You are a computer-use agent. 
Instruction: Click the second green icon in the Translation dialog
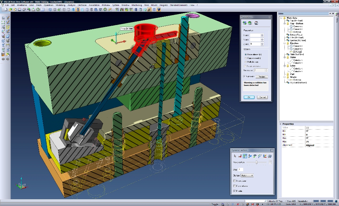250,23
